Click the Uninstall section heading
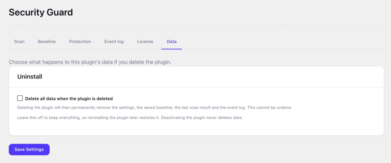Image resolution: width=391 pixels, height=163 pixels. (x=30, y=77)
